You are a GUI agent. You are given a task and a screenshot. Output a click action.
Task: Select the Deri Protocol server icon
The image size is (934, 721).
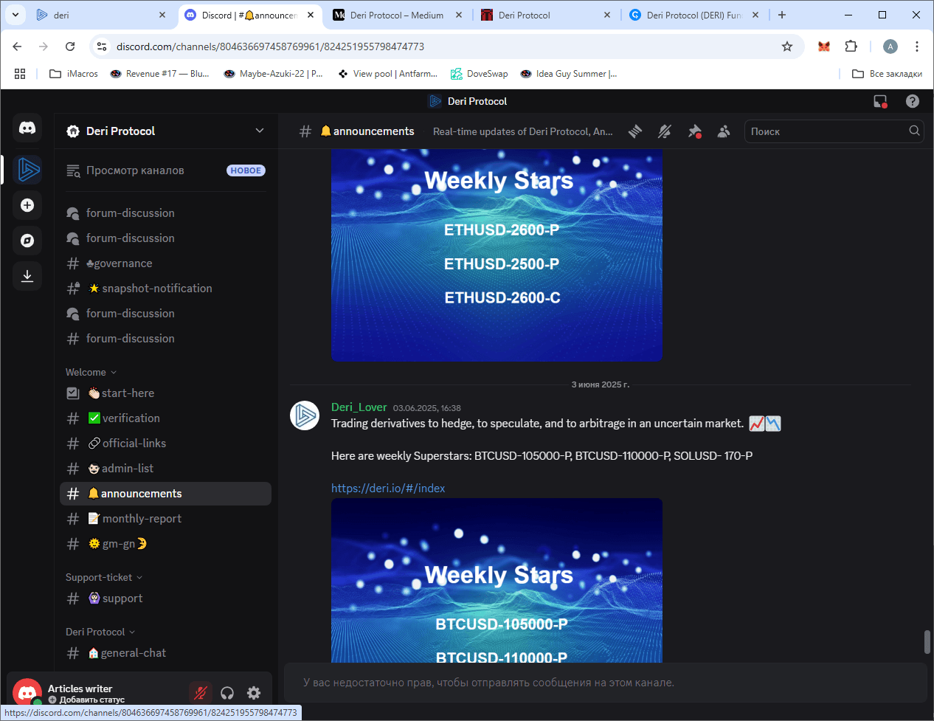pyautogui.click(x=28, y=169)
